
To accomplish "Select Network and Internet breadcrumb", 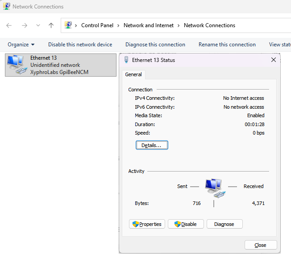I will click(x=149, y=25).
